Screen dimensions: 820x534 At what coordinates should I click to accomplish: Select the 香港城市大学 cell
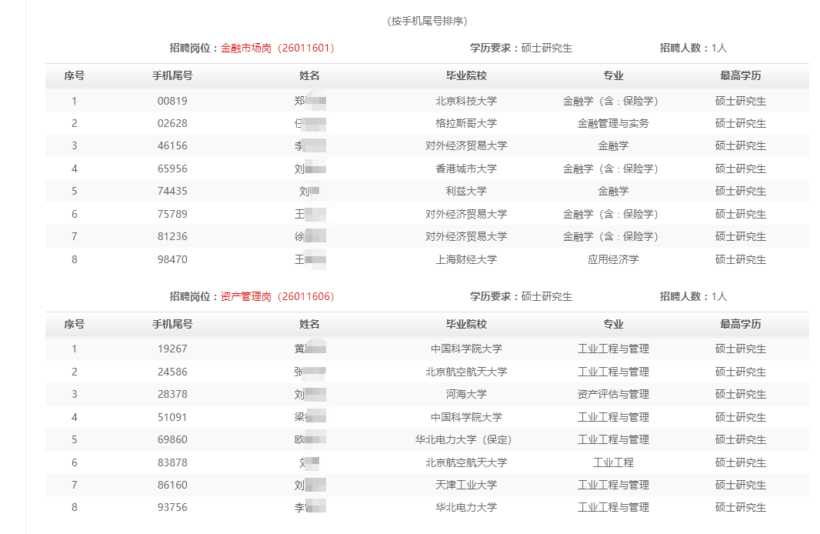point(466,169)
